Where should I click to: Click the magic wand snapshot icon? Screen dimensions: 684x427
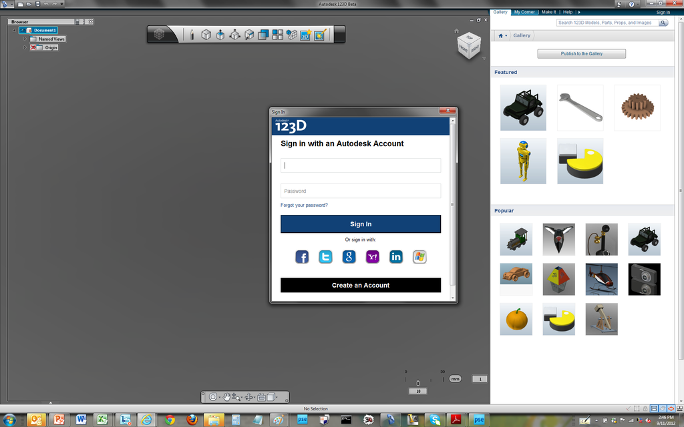coord(320,35)
